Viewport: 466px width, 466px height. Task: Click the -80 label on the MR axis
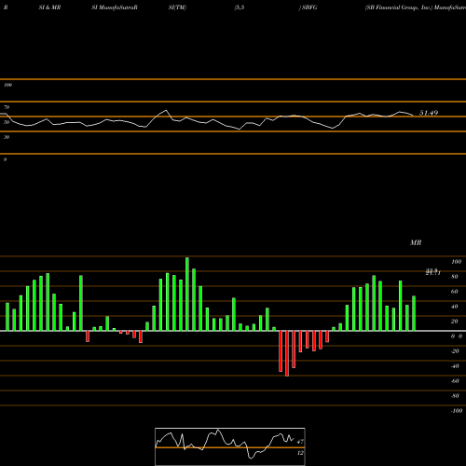pyautogui.click(x=455, y=396)
